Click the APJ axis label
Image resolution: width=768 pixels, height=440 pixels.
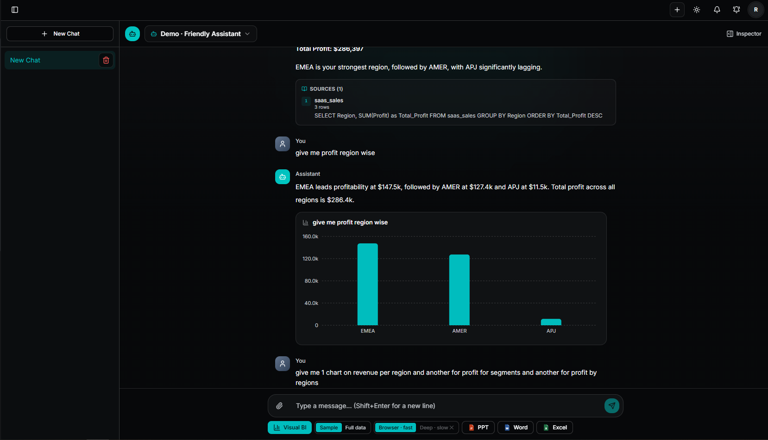coord(551,331)
